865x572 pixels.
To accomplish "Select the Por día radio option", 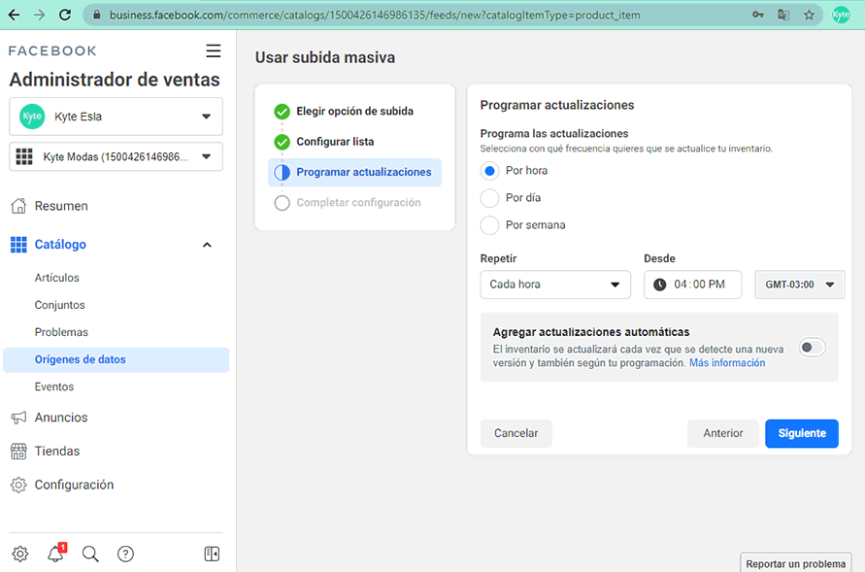I will point(489,197).
